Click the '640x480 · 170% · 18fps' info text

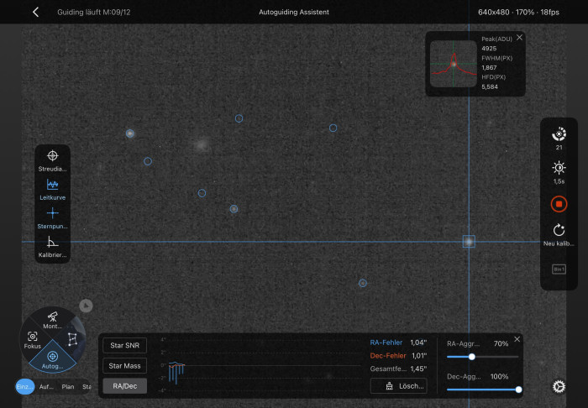click(x=518, y=12)
